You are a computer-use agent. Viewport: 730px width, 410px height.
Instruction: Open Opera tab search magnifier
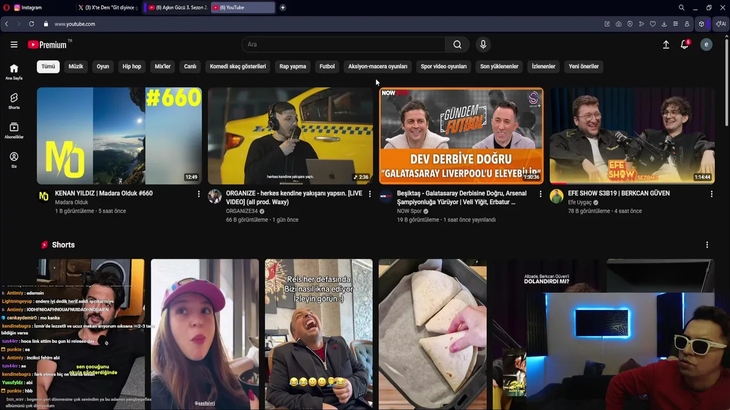[682, 7]
